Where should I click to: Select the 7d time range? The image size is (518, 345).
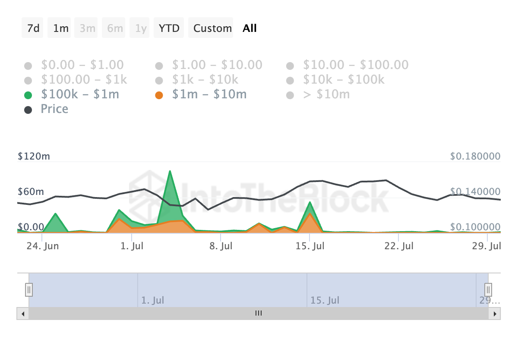point(33,28)
